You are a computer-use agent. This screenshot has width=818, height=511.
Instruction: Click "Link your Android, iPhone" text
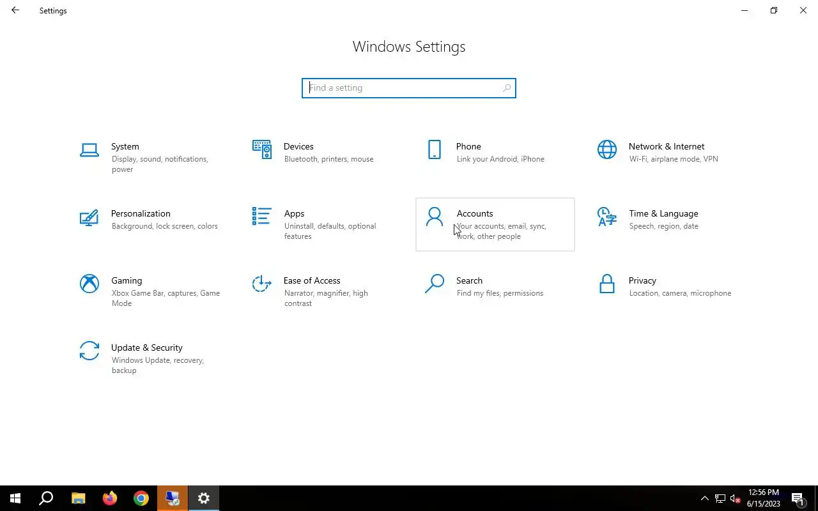tap(500, 159)
